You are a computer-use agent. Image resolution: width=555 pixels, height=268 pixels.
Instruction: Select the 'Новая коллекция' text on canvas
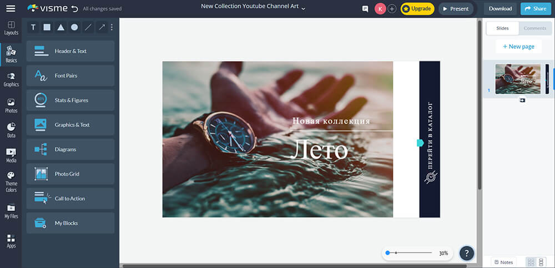tap(331, 121)
